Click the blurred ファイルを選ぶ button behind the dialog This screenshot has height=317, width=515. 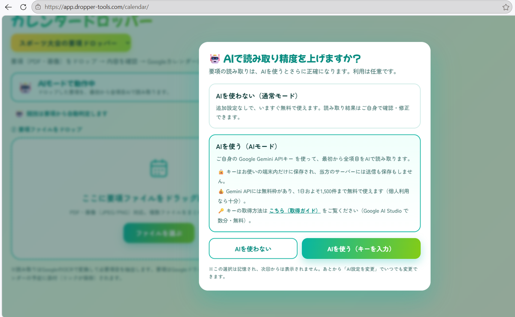point(159,233)
